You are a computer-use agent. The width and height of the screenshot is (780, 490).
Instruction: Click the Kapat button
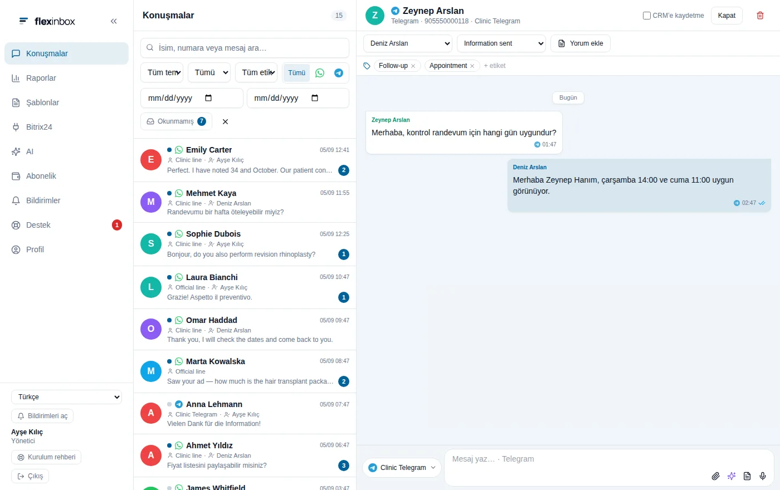(727, 16)
